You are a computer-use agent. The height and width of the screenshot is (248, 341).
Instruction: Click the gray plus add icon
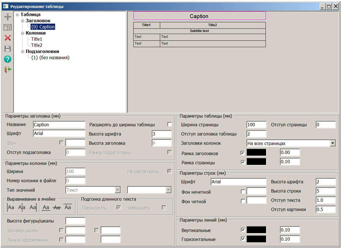coord(8,17)
